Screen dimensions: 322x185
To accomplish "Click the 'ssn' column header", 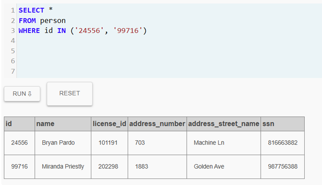I will click(283, 124).
